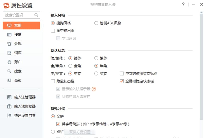
Task: Click the monitor icon beside 常用
Action: pyautogui.click(x=9, y=25)
